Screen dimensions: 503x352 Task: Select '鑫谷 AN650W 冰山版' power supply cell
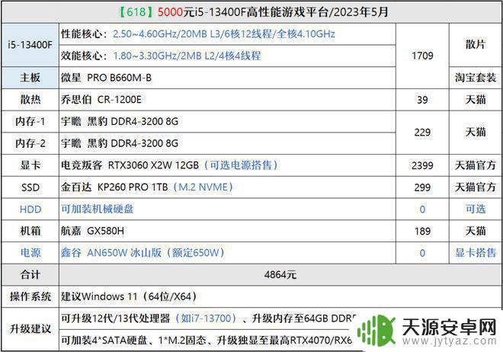coord(227,253)
